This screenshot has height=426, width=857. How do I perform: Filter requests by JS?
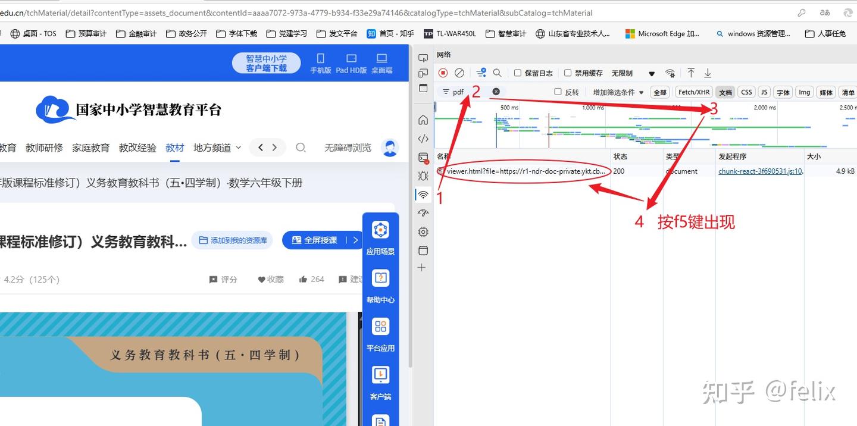(x=764, y=92)
